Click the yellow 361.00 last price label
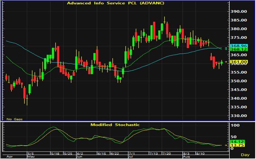Image resolution: width=256 pixels, height=159 pixels. coord(239,62)
